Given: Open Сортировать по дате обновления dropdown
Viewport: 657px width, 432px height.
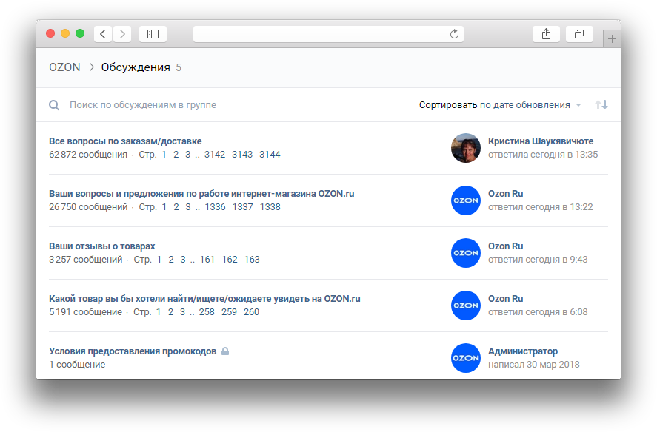Looking at the screenshot, I should [x=500, y=104].
